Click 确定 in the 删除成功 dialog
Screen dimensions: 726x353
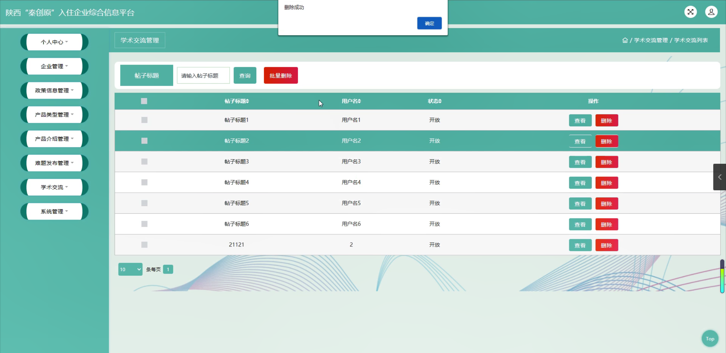pyautogui.click(x=429, y=23)
